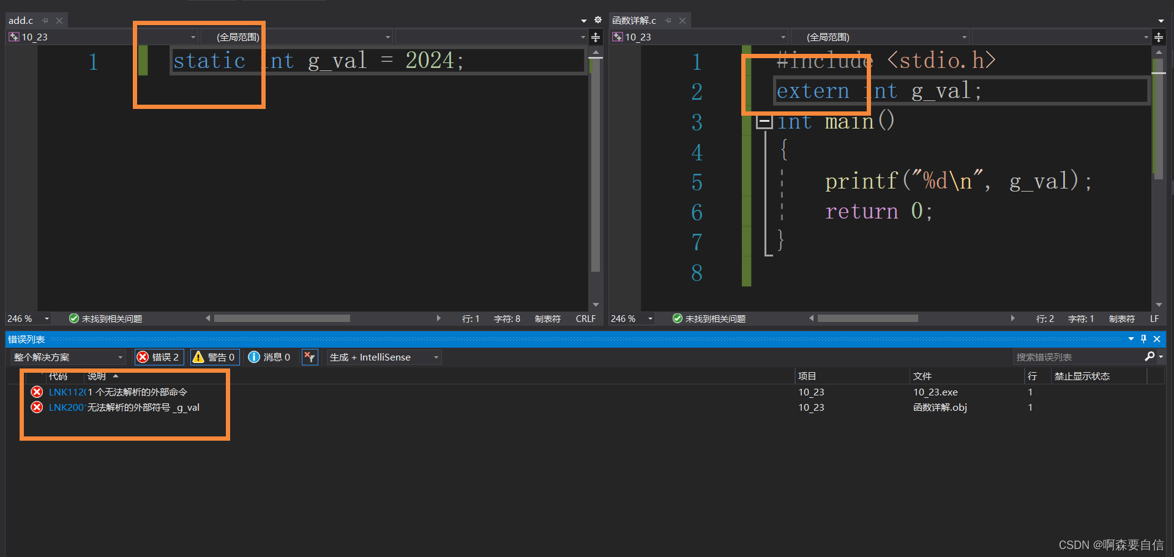Click the 字符: 8 indicator in add.c
The width and height of the screenshot is (1174, 557).
507,319
